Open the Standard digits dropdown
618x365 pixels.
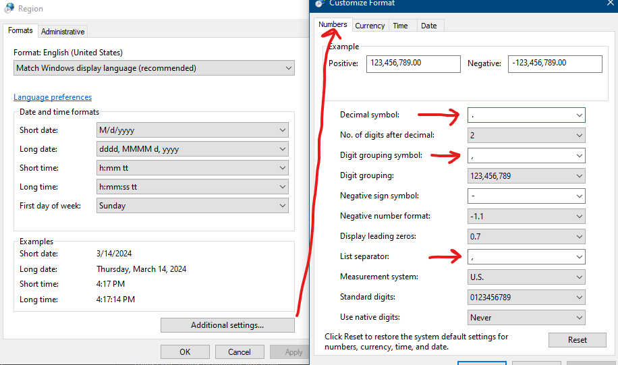click(526, 298)
